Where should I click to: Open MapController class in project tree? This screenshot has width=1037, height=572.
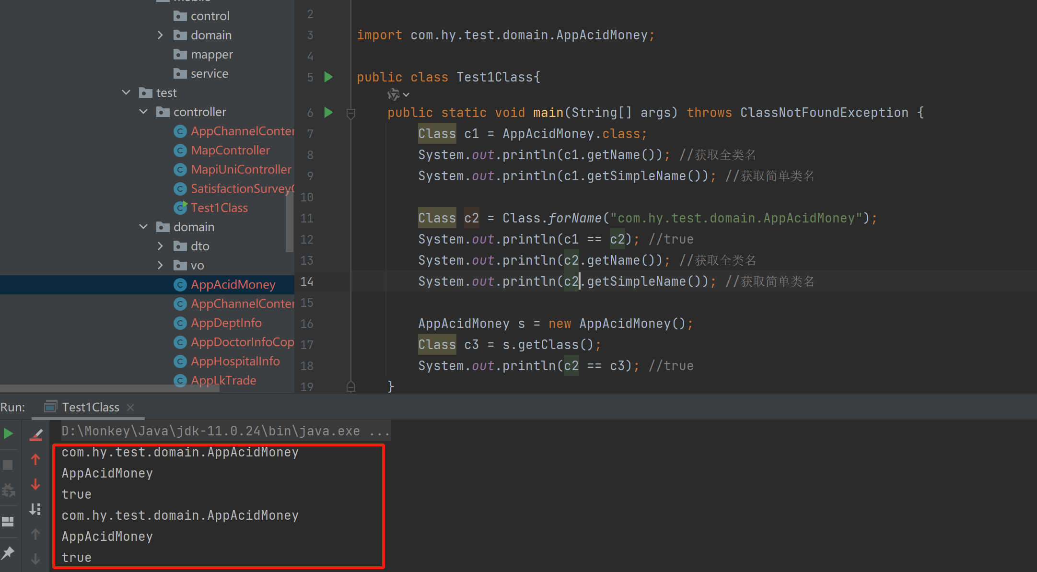click(x=230, y=150)
